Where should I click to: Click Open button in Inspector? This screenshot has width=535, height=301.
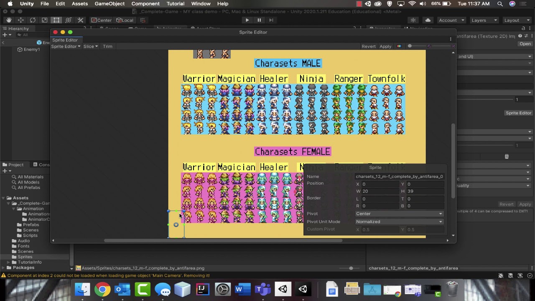(525, 44)
